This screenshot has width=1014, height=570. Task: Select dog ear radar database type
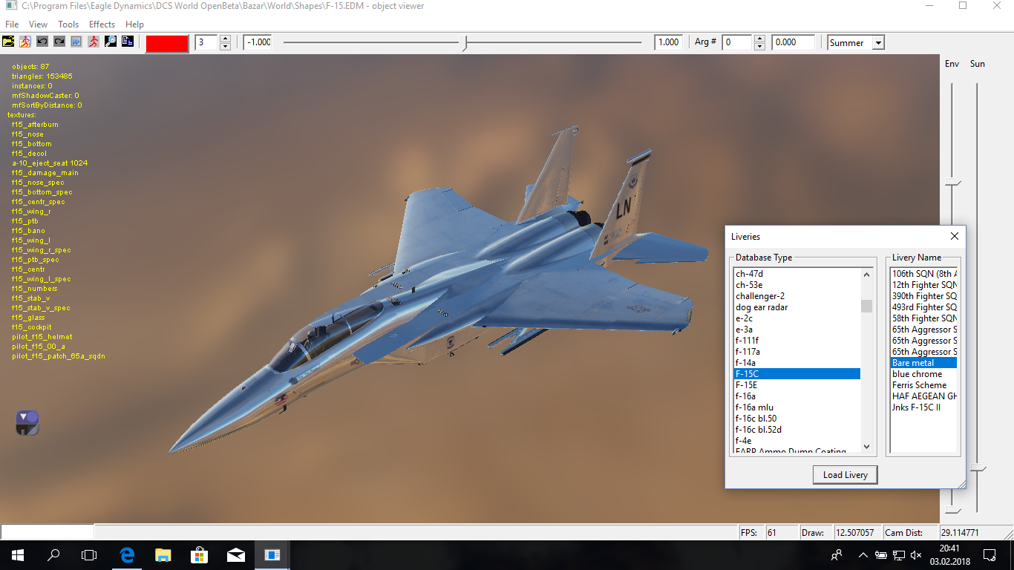797,307
